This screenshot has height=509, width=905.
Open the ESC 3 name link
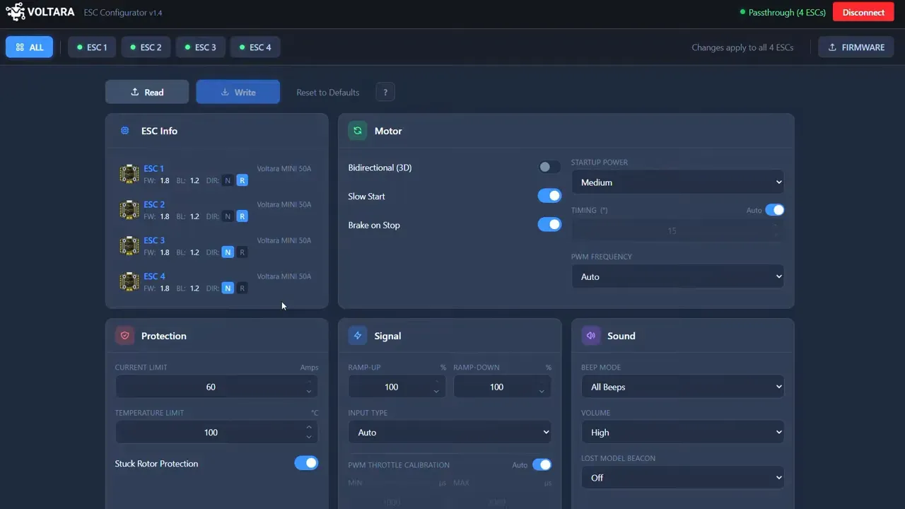pos(154,240)
